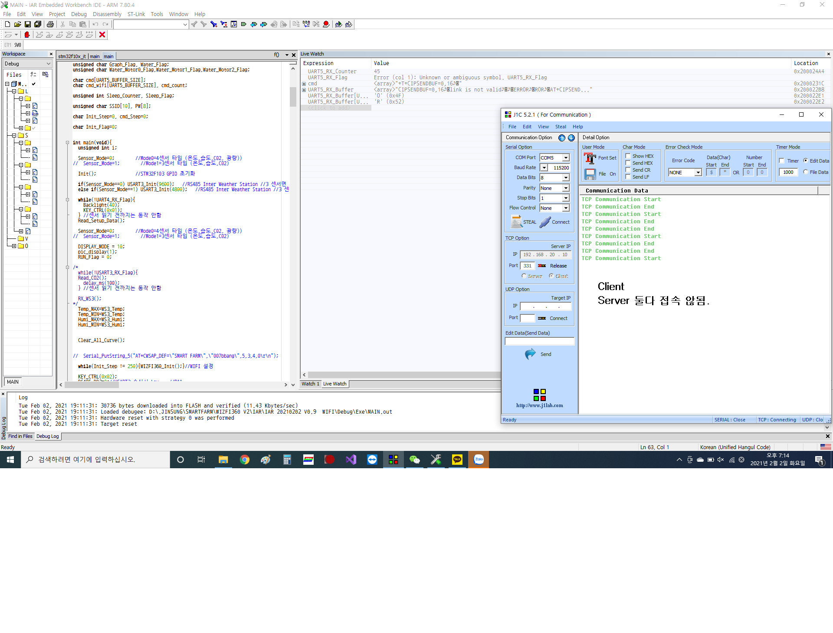This screenshot has width=833, height=633.
Task: Click the blue down-arrow Communication Option icon
Action: click(571, 138)
